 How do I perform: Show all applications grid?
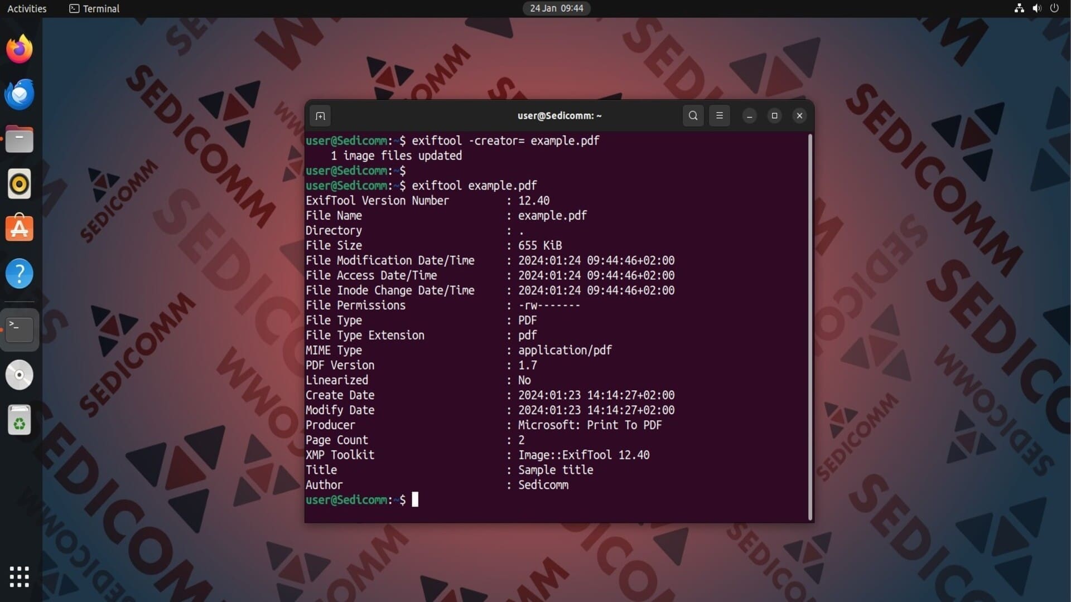(20, 576)
